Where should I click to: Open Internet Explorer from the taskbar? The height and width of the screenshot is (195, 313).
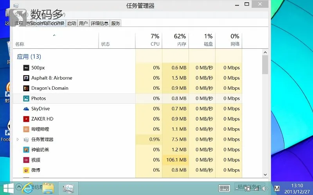27,188
